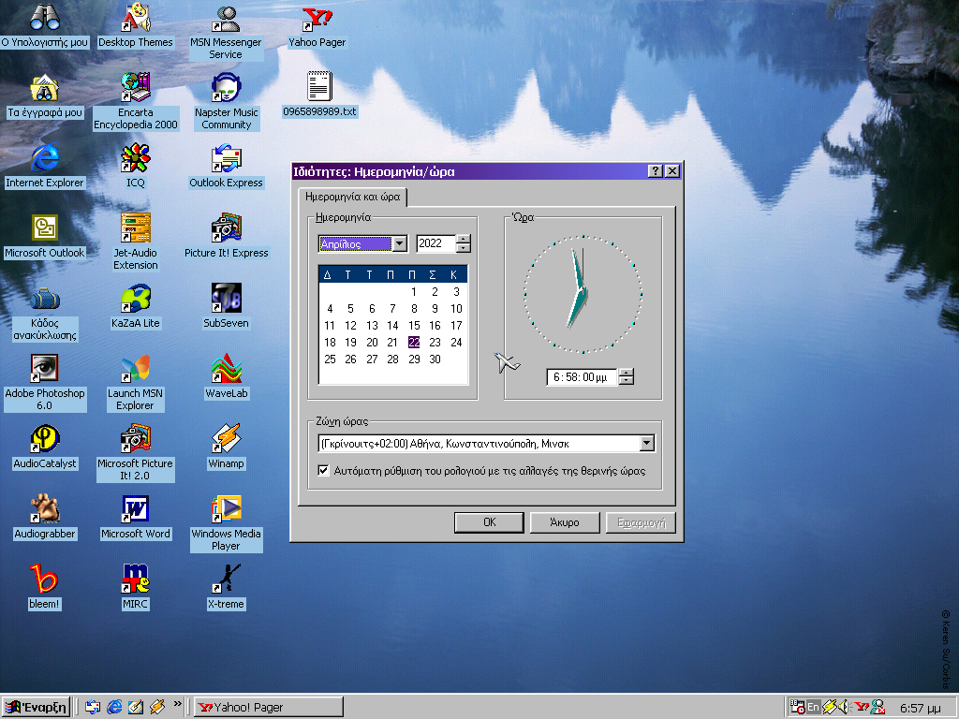959x719 pixels.
Task: Open the month dropdown showing Απρίλιος
Action: click(x=399, y=244)
